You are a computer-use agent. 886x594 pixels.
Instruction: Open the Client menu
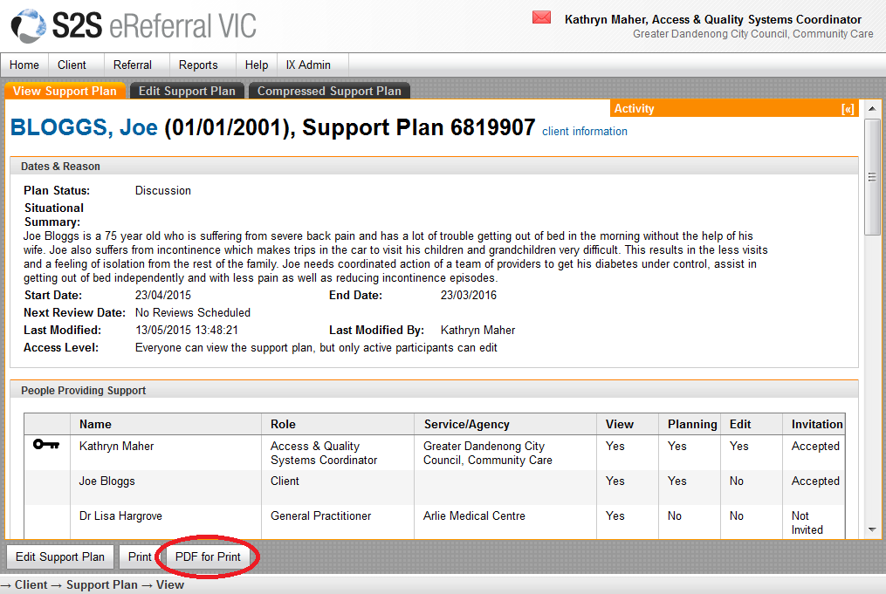tap(72, 65)
